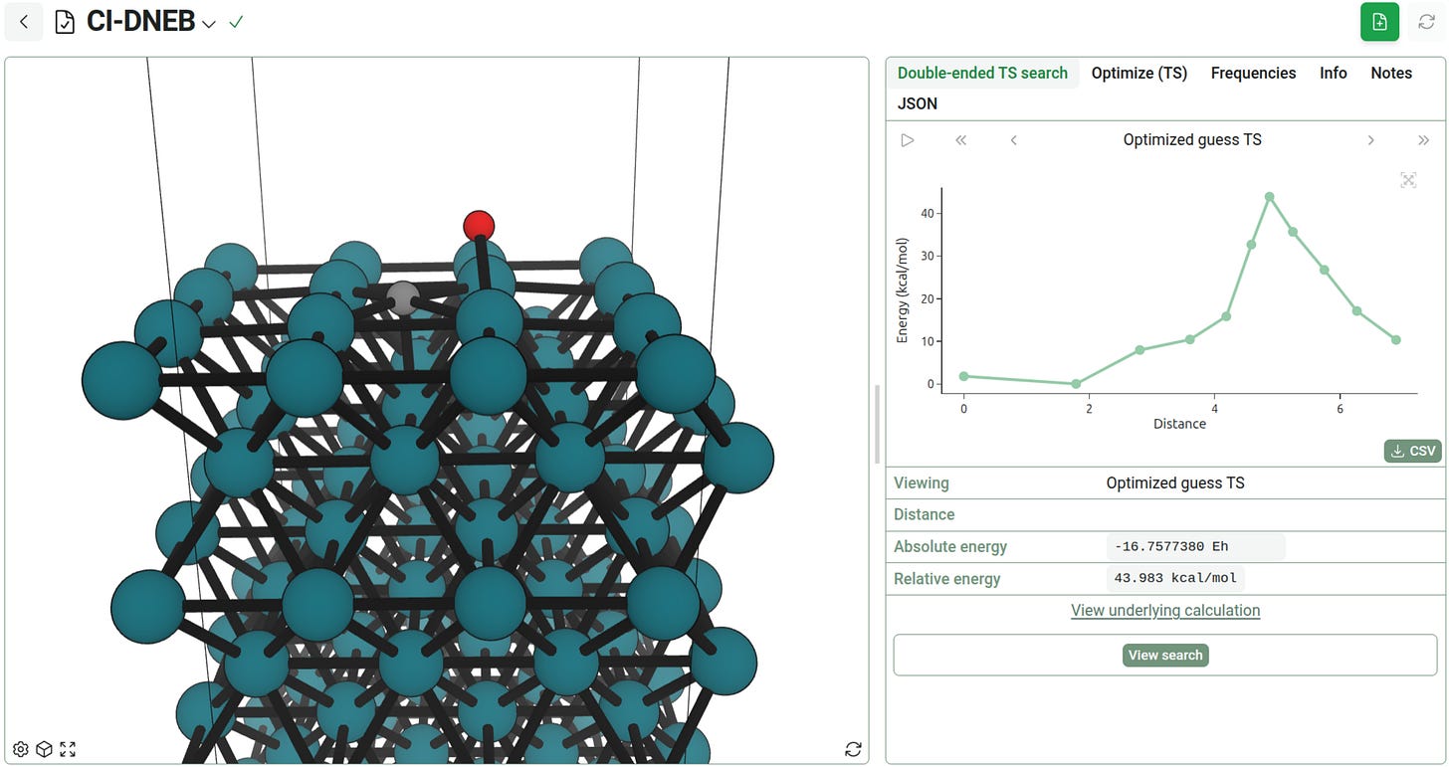Play the reaction path animation
The image size is (1449, 767).
tap(907, 140)
